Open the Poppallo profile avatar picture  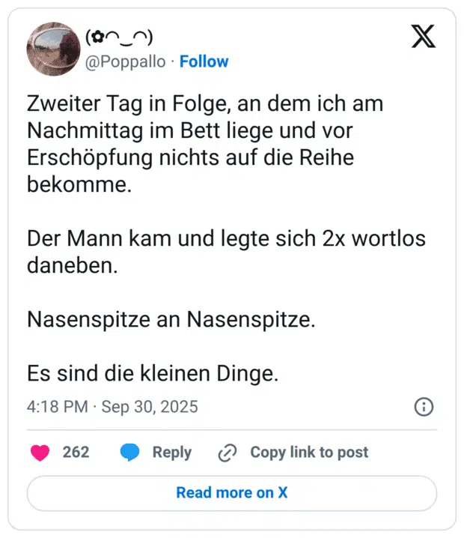point(52,49)
